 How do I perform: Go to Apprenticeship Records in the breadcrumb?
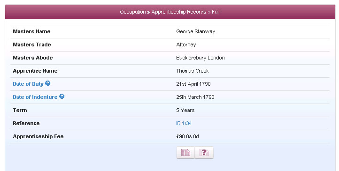coord(179,12)
